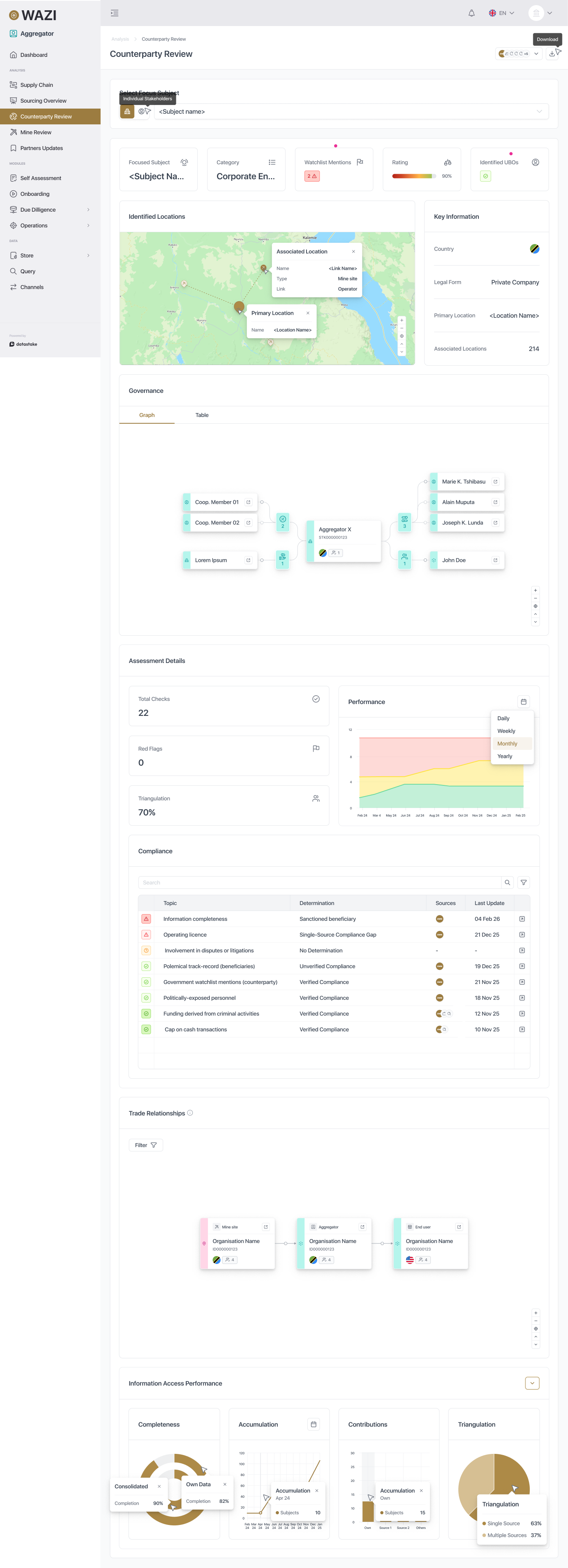Open John Doe external link icon

point(495,560)
